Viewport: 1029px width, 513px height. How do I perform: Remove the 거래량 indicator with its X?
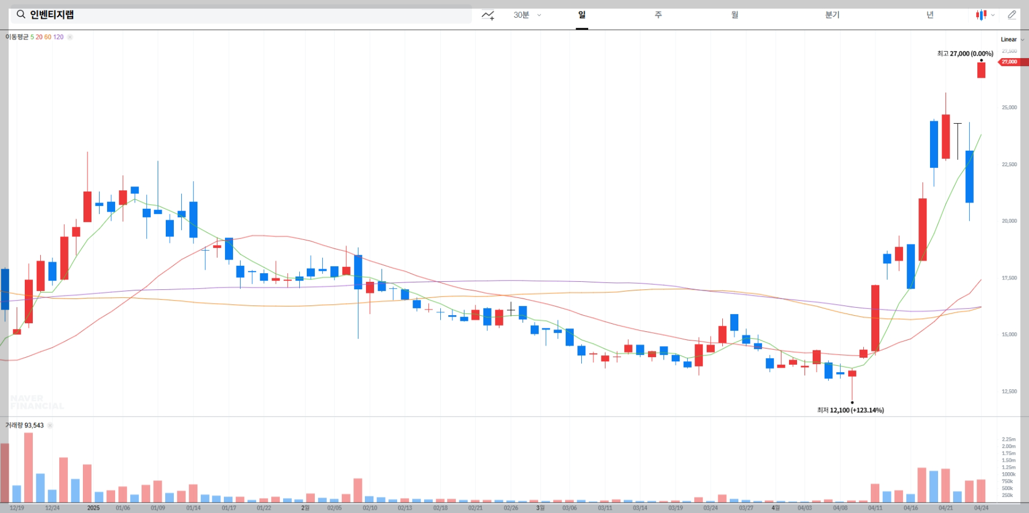50,426
